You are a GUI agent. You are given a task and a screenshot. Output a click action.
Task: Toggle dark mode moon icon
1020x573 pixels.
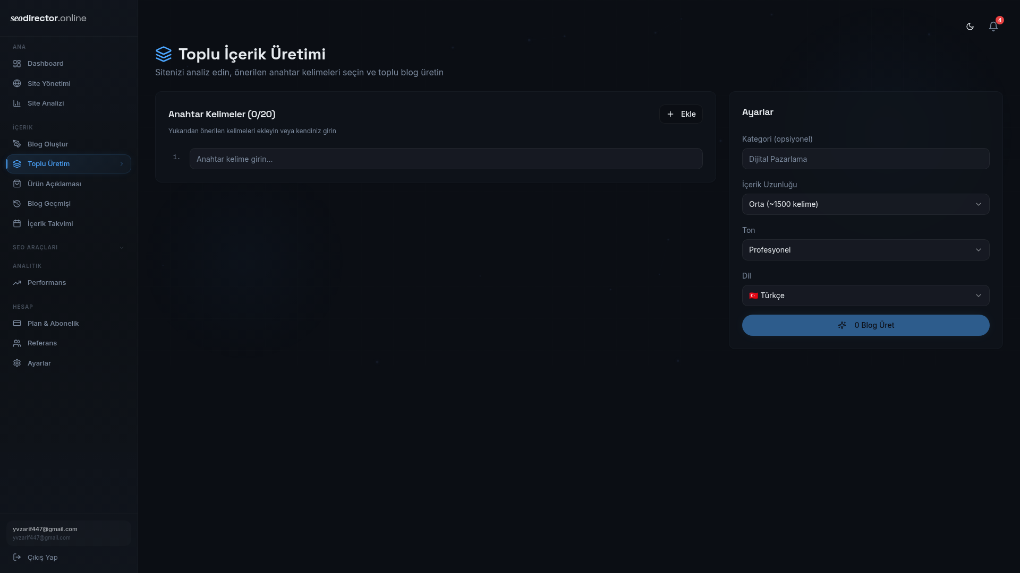(x=970, y=27)
